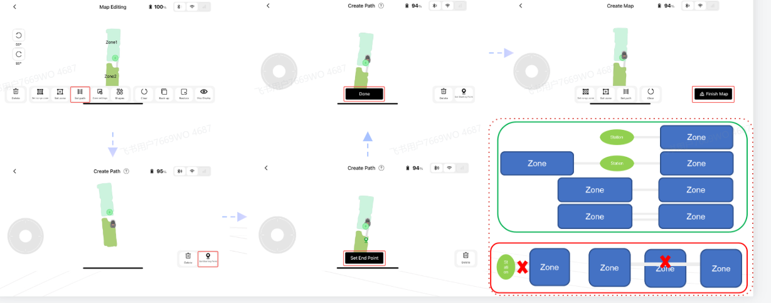Toggle Wi-Fi in the Map Editing header
The width and height of the screenshot is (771, 303).
192,7
